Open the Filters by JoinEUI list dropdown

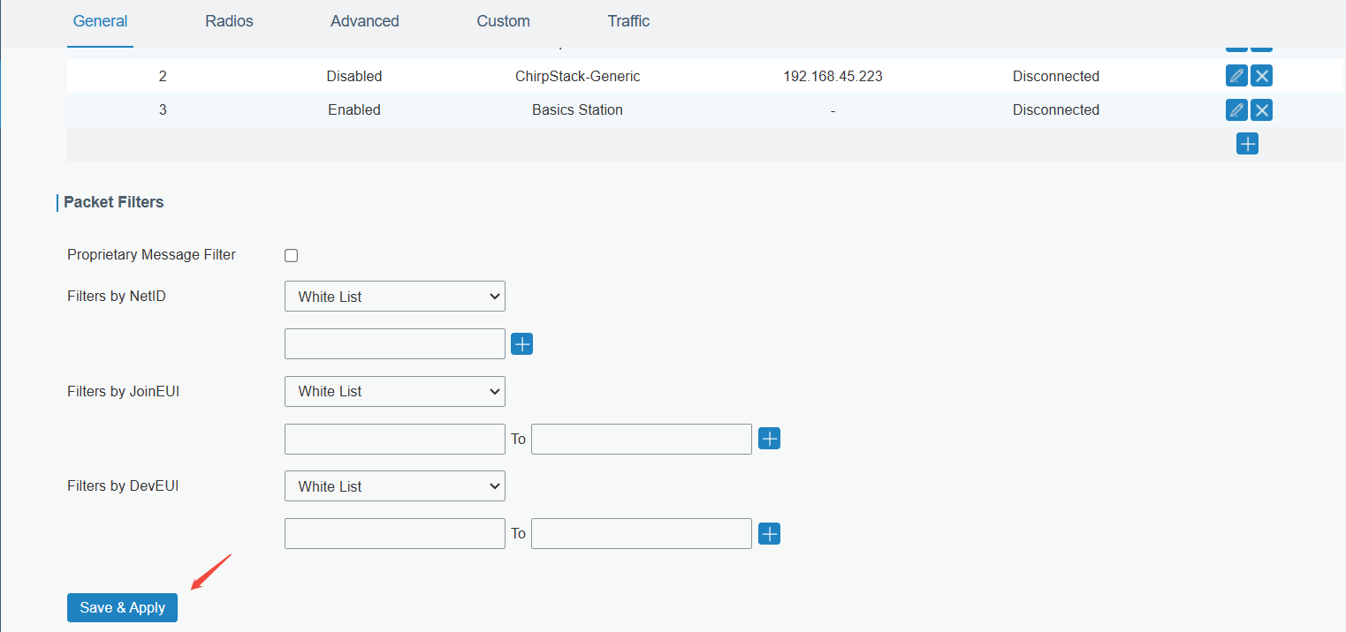pos(395,391)
